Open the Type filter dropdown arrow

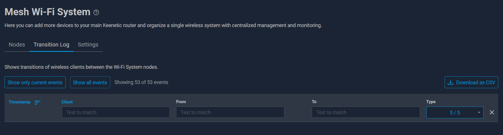[479, 112]
